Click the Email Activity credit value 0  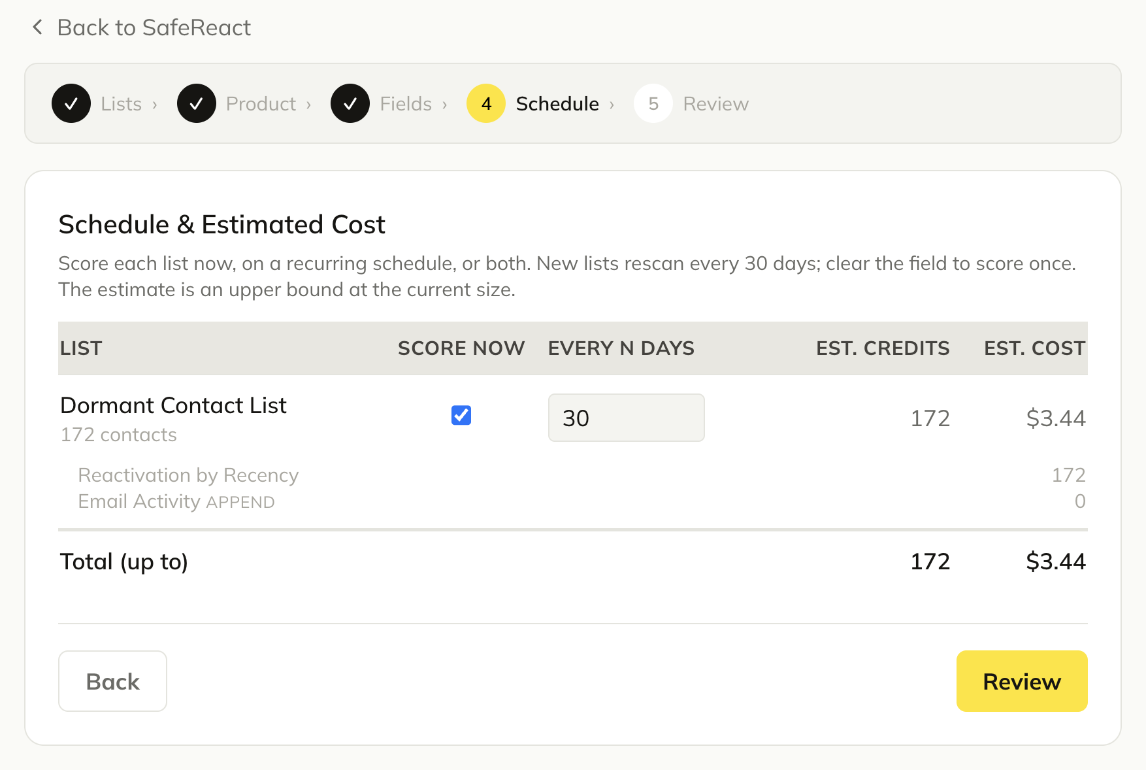coord(1080,501)
